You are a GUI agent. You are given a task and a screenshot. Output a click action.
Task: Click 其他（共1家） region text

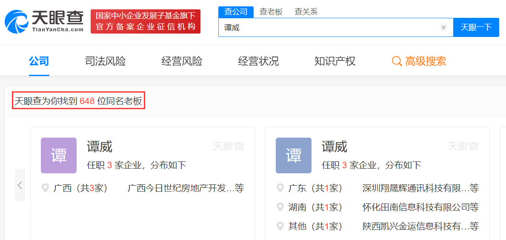click(315, 226)
